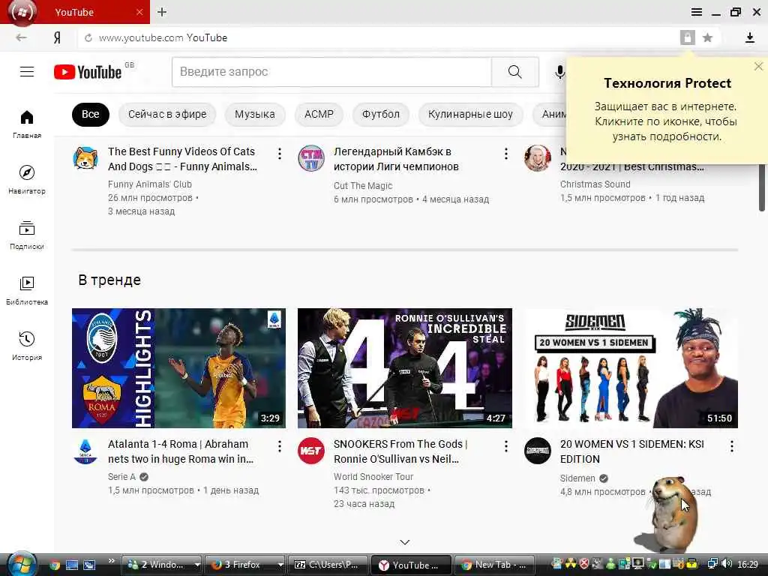Focus the Введите запрос search field
The width and height of the screenshot is (768, 576).
click(x=331, y=72)
